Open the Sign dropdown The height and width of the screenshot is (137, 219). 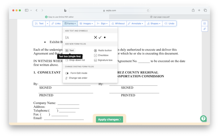102,24
